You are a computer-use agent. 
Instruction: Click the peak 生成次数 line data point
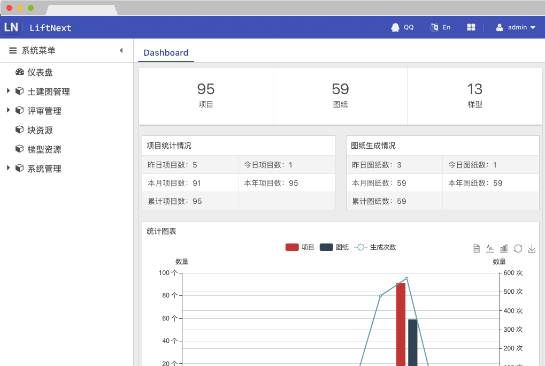(407, 278)
